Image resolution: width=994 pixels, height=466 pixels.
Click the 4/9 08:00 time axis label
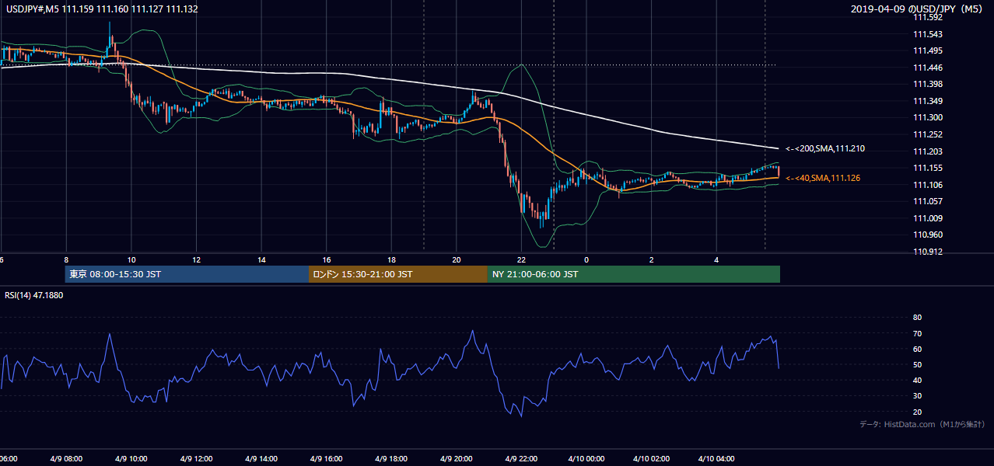pos(66,459)
